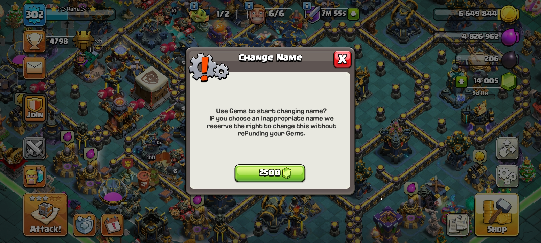Viewport: 541px width, 243px height.
Task: Open the Shop
Action: [496, 215]
